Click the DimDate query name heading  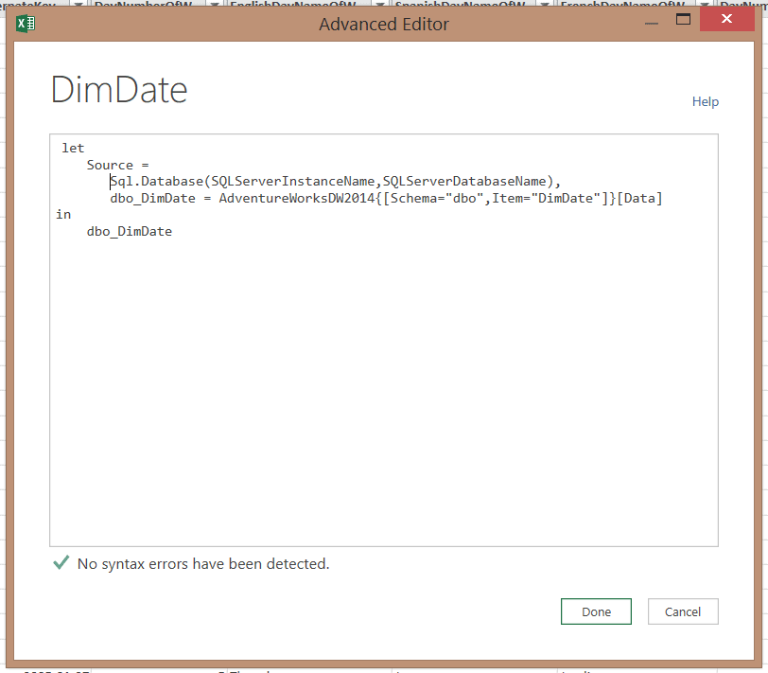coord(118,90)
